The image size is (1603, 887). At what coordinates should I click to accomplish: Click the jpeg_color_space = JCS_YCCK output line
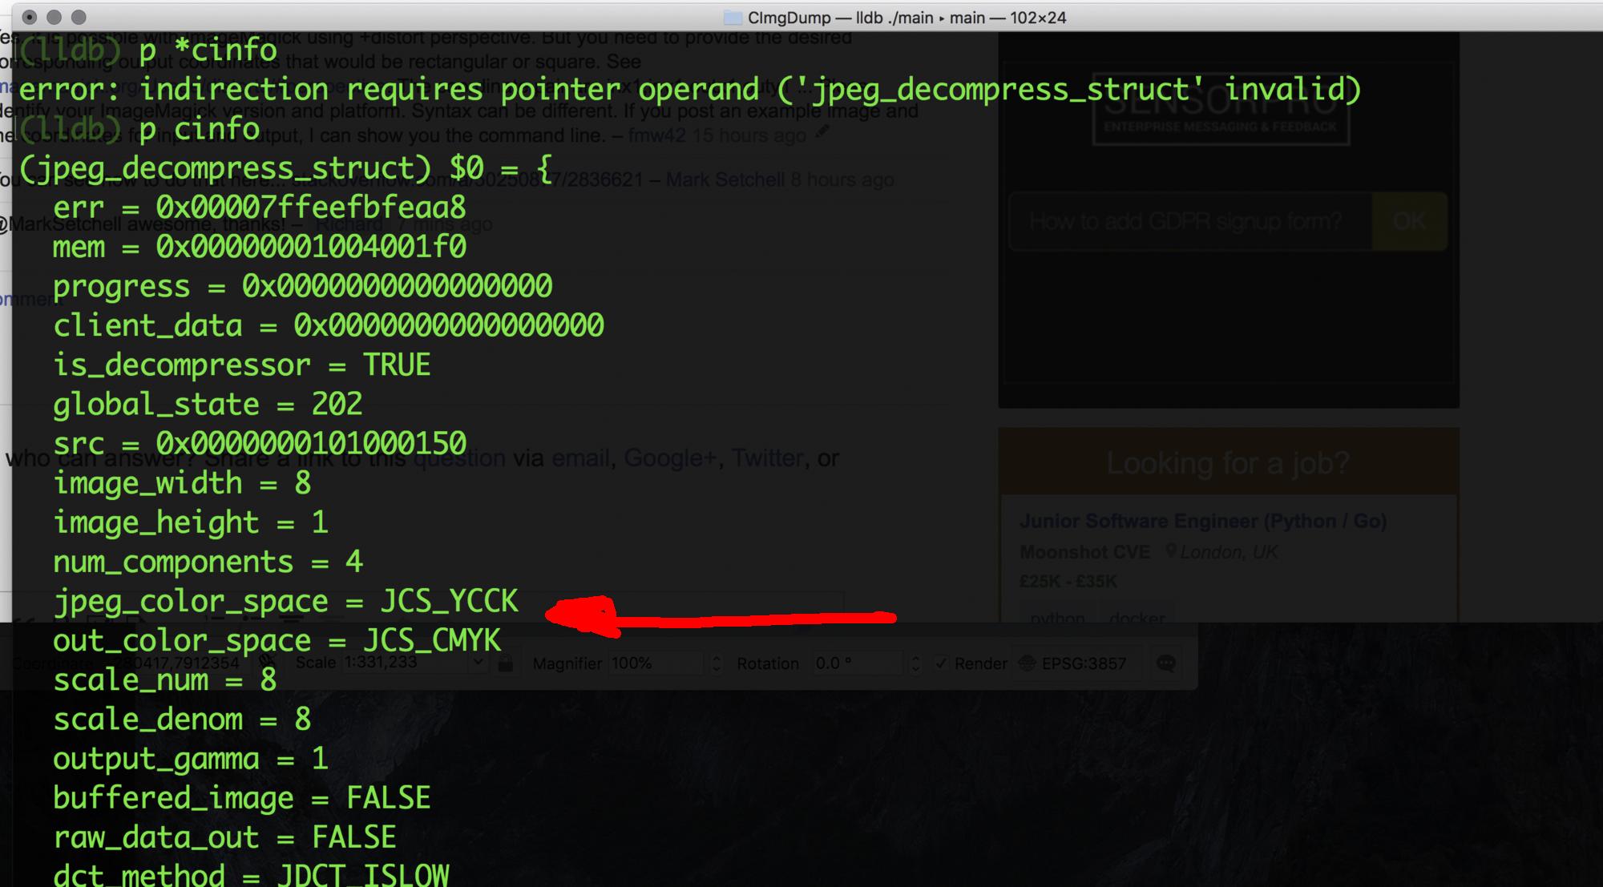pos(285,602)
